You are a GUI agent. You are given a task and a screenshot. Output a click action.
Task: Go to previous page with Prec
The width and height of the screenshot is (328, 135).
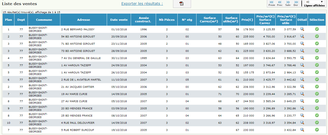pyautogui.click(x=280, y=3)
